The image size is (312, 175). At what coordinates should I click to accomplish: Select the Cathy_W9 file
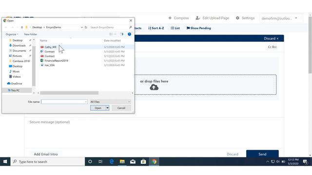tap(50, 47)
